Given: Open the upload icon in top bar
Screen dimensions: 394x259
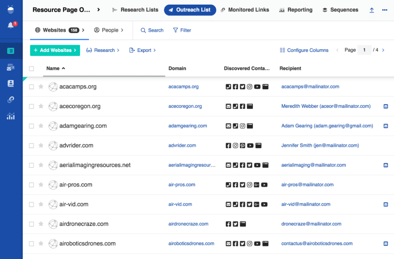Looking at the screenshot, I should [372, 10].
